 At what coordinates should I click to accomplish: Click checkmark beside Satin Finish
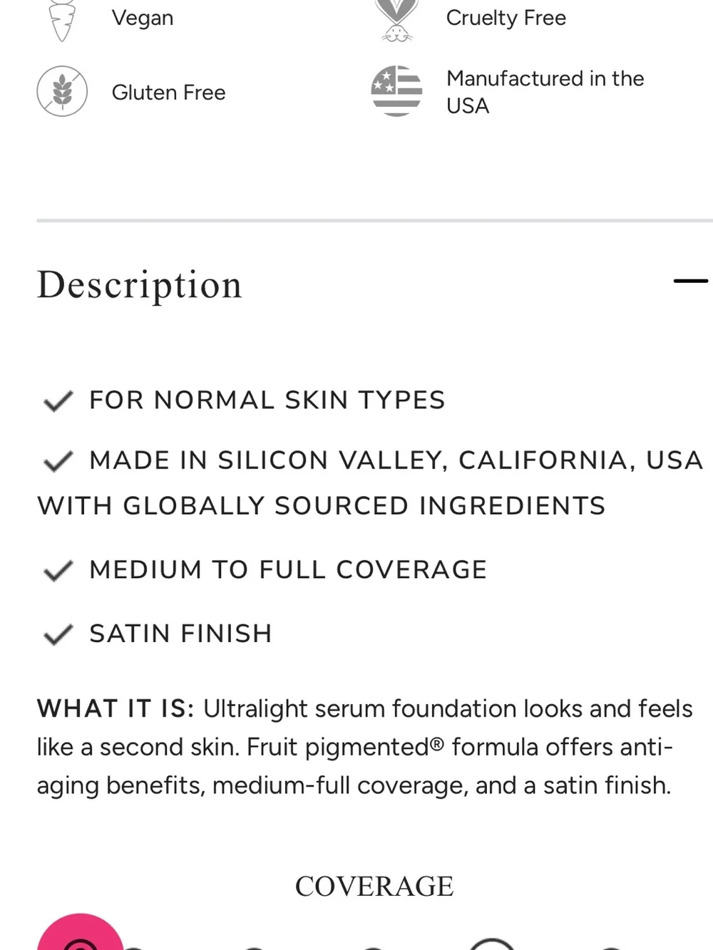58,634
